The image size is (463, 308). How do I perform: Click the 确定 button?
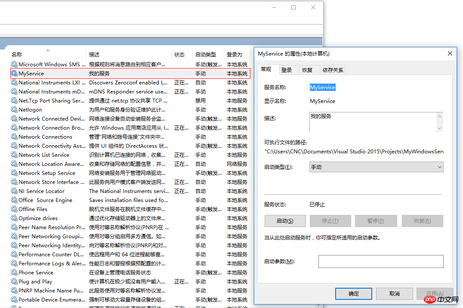click(x=353, y=293)
